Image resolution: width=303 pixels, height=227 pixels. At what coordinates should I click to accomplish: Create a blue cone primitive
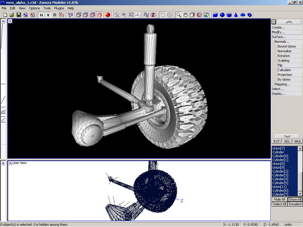coord(235,15)
